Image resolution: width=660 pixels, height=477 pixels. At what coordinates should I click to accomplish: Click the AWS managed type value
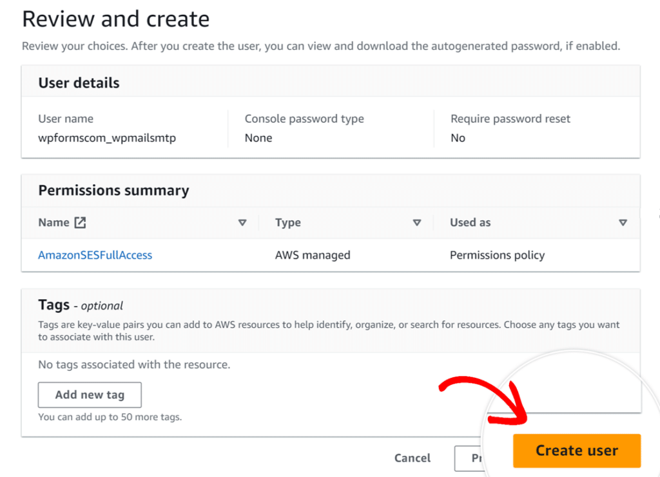[313, 255]
